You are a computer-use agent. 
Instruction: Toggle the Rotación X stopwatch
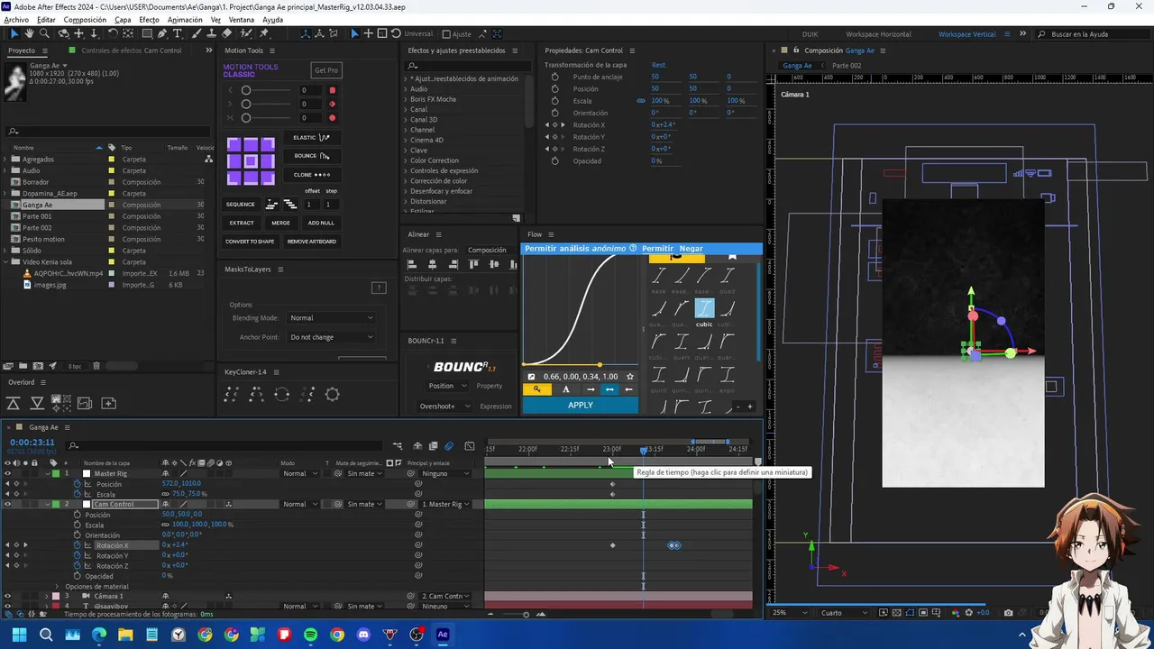(x=77, y=545)
